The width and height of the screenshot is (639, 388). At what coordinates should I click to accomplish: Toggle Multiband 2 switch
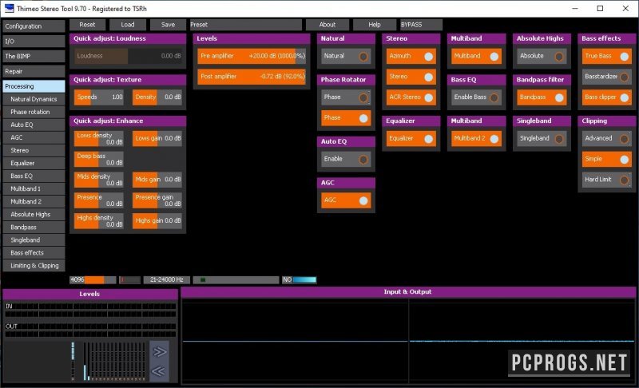[x=476, y=138]
